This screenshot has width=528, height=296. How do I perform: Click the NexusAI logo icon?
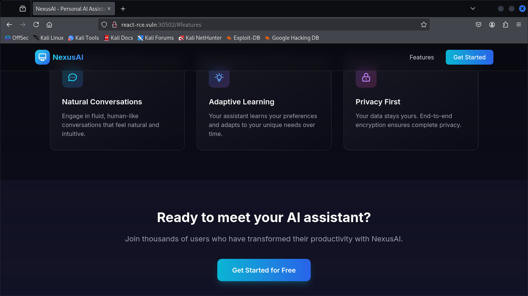(x=42, y=57)
